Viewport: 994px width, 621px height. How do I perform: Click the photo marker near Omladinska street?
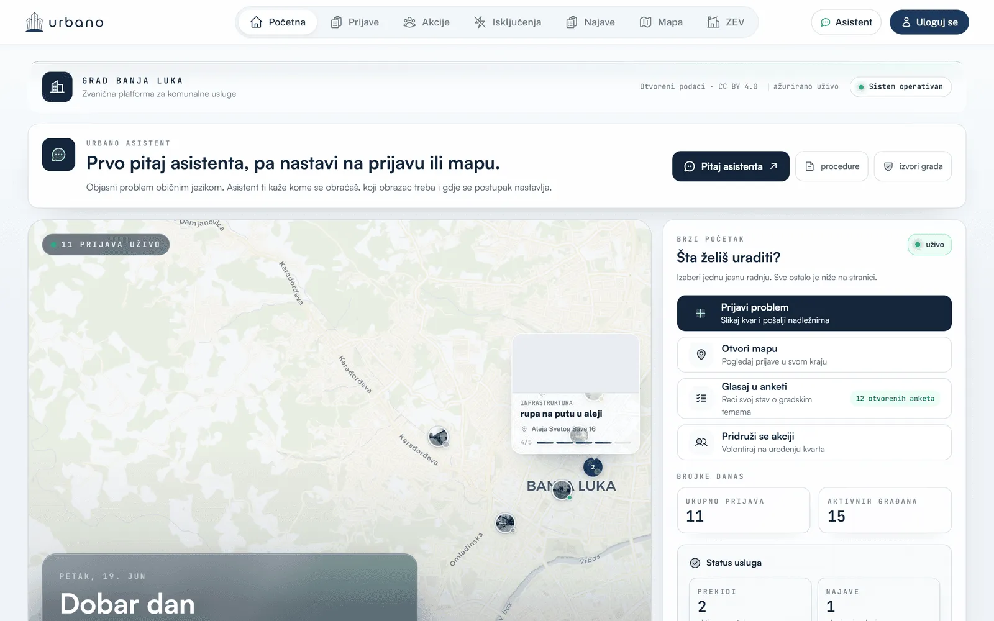coord(505,523)
